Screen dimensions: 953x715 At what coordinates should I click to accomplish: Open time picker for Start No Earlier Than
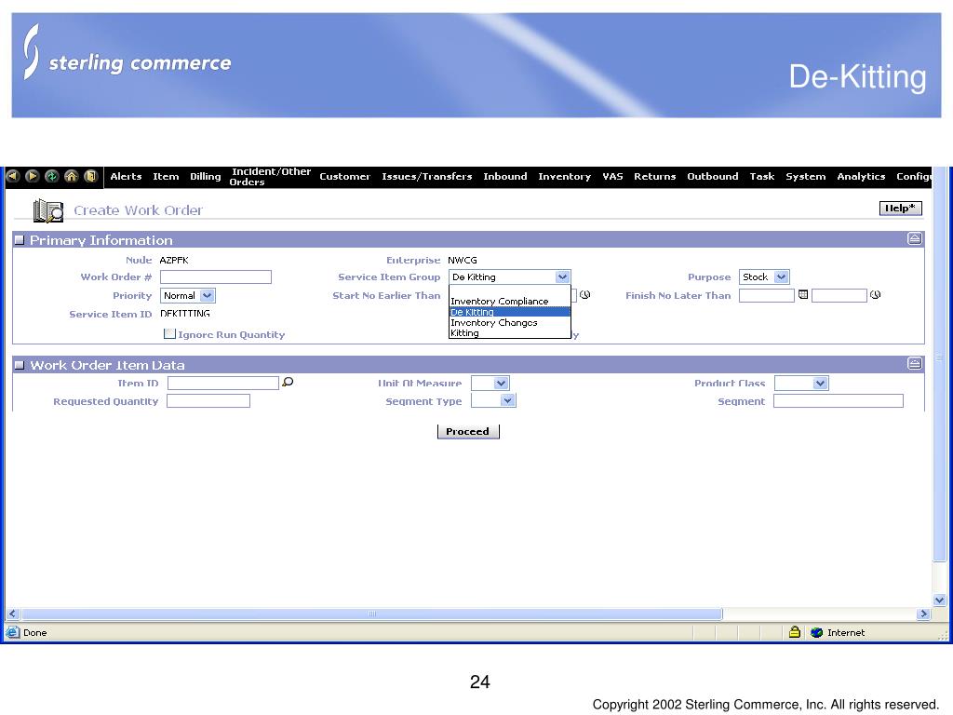[584, 295]
